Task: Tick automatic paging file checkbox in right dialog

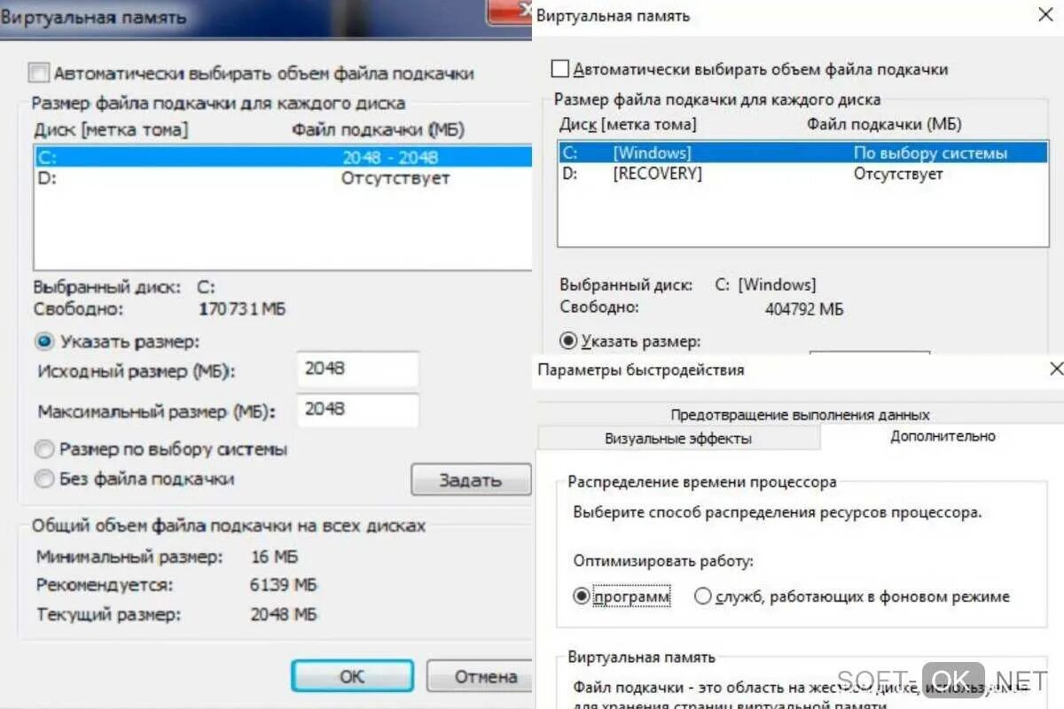Action: click(559, 68)
